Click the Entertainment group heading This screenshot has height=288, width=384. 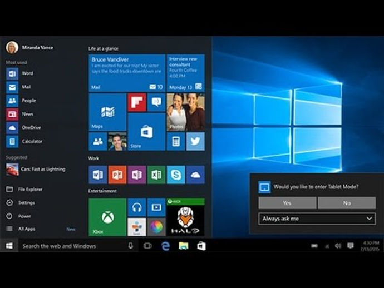coord(102,191)
